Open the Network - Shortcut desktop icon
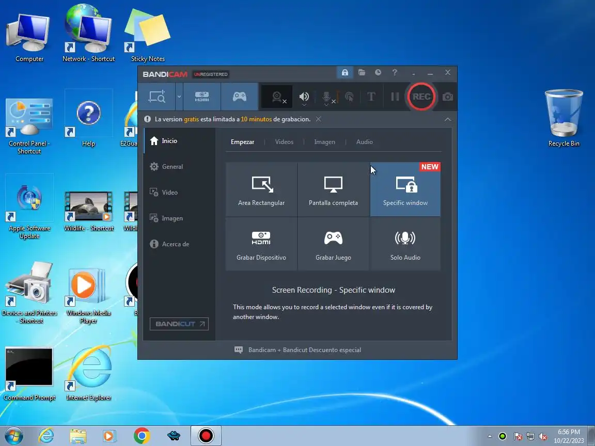595x446 pixels. [x=88, y=34]
